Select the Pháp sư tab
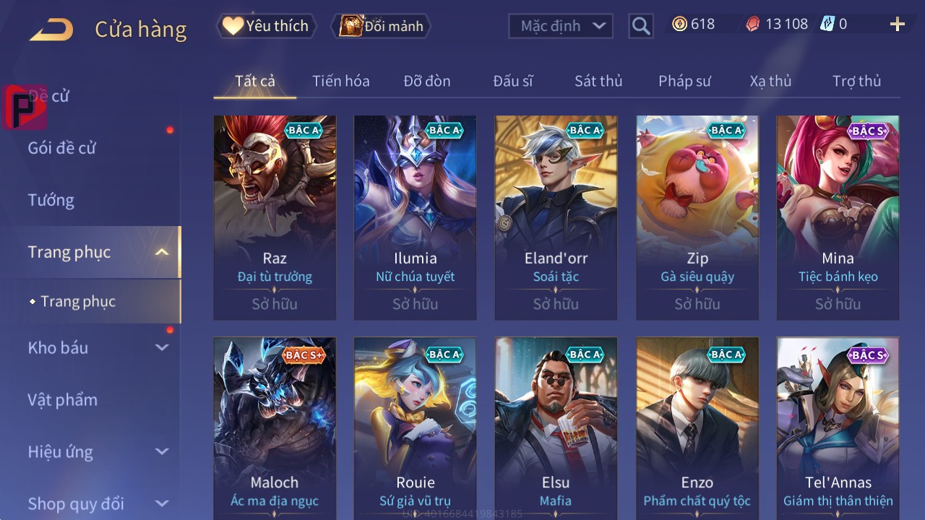The image size is (925, 520). click(x=684, y=81)
